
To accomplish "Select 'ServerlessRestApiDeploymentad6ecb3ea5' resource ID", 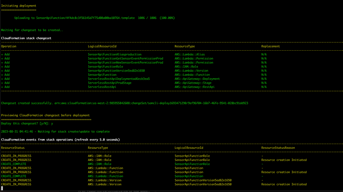I will [119, 79].
